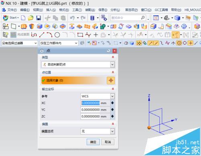Click the blue shaded cube rendering style icon
Screen dimensions: 201x156
pos(177,18)
